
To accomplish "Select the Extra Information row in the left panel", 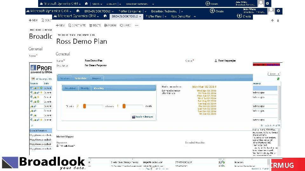I will pos(41,130).
